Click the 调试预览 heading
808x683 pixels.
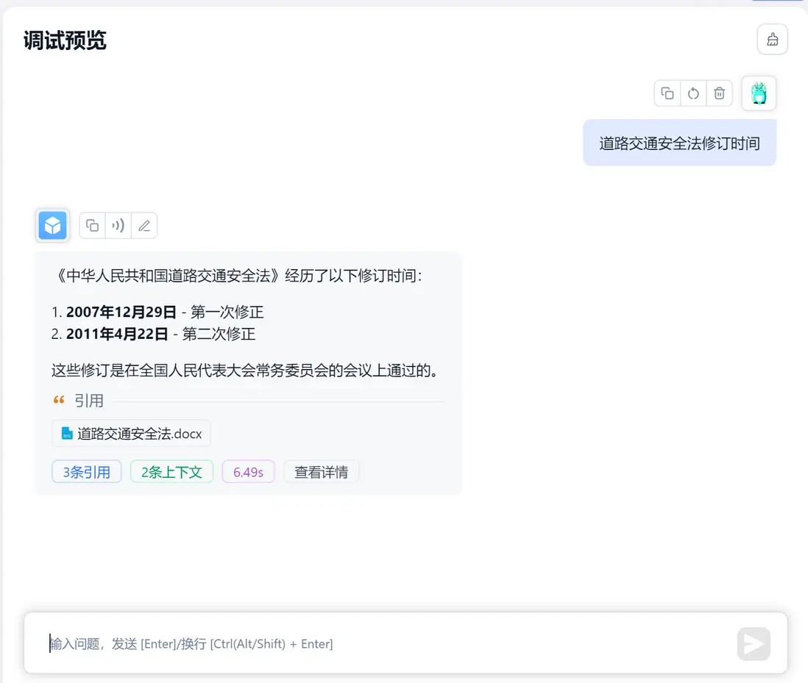[x=65, y=40]
